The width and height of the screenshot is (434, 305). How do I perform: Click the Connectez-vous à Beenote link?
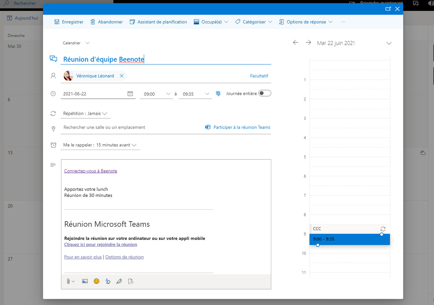(x=91, y=171)
